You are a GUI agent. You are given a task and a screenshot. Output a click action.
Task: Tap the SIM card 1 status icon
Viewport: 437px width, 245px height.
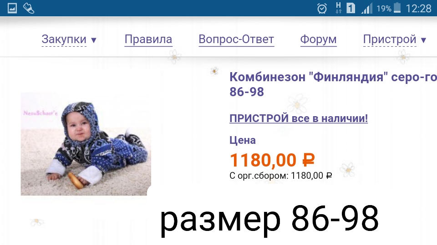click(351, 8)
